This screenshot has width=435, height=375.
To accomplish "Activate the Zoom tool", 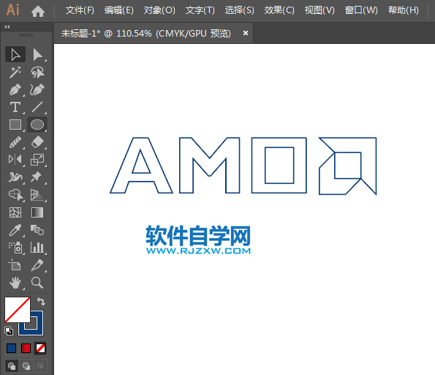I will [x=37, y=283].
